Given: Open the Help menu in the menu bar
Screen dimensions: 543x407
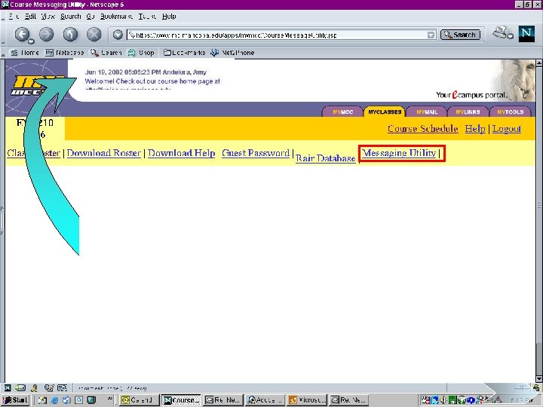Looking at the screenshot, I should click(x=169, y=17).
